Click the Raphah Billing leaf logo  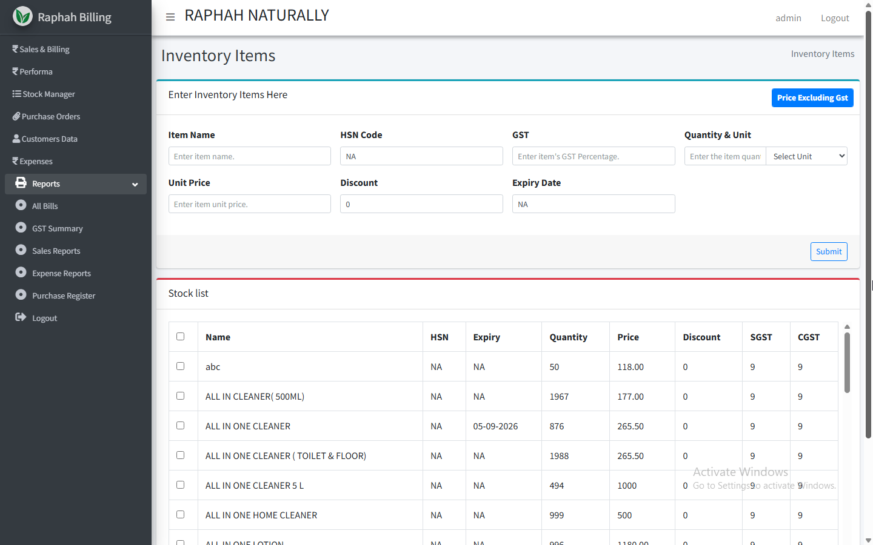pyautogui.click(x=22, y=16)
